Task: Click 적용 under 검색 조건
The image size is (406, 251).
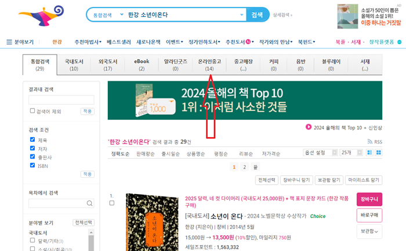Action: pyautogui.click(x=87, y=174)
